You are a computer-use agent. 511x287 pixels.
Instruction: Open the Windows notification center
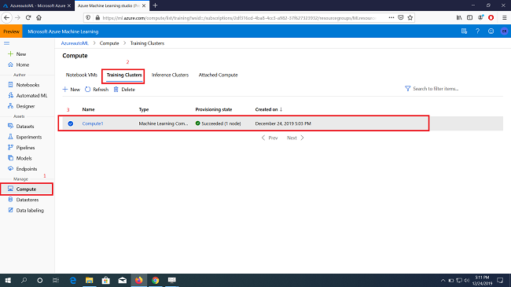500,280
